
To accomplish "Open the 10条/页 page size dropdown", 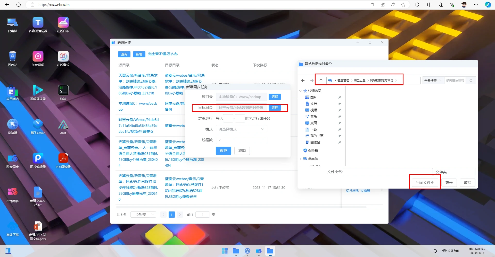I will [x=143, y=215].
